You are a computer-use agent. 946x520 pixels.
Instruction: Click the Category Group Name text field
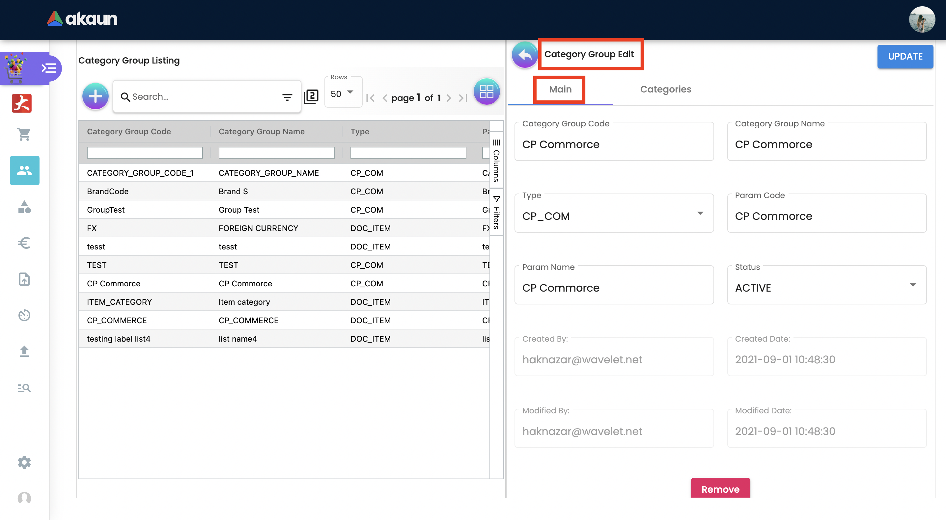pos(826,144)
